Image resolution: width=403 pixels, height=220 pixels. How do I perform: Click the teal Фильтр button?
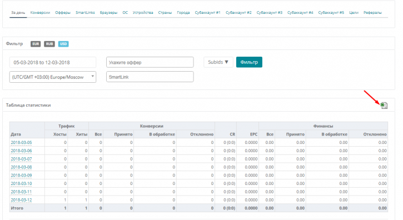point(249,62)
